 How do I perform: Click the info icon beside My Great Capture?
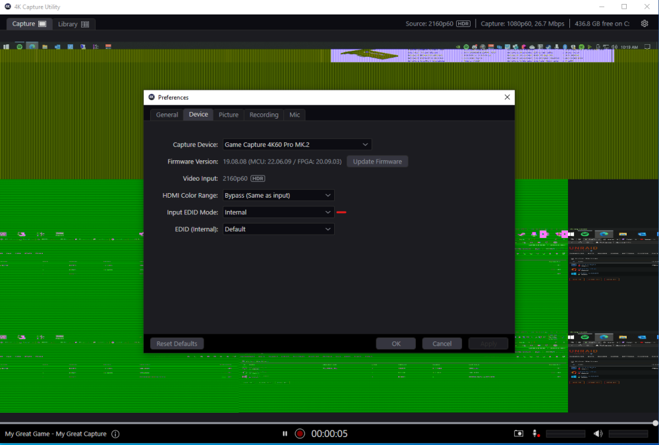point(115,434)
